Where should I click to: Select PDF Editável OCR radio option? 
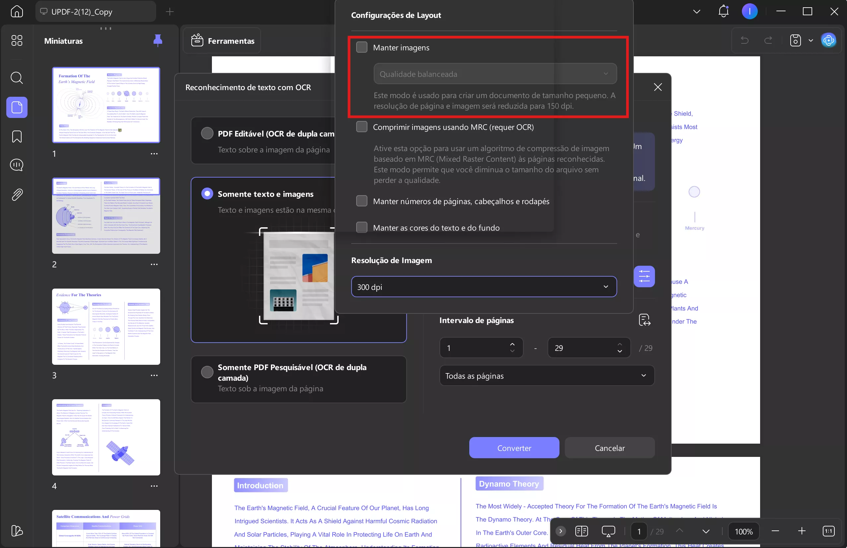207,133
